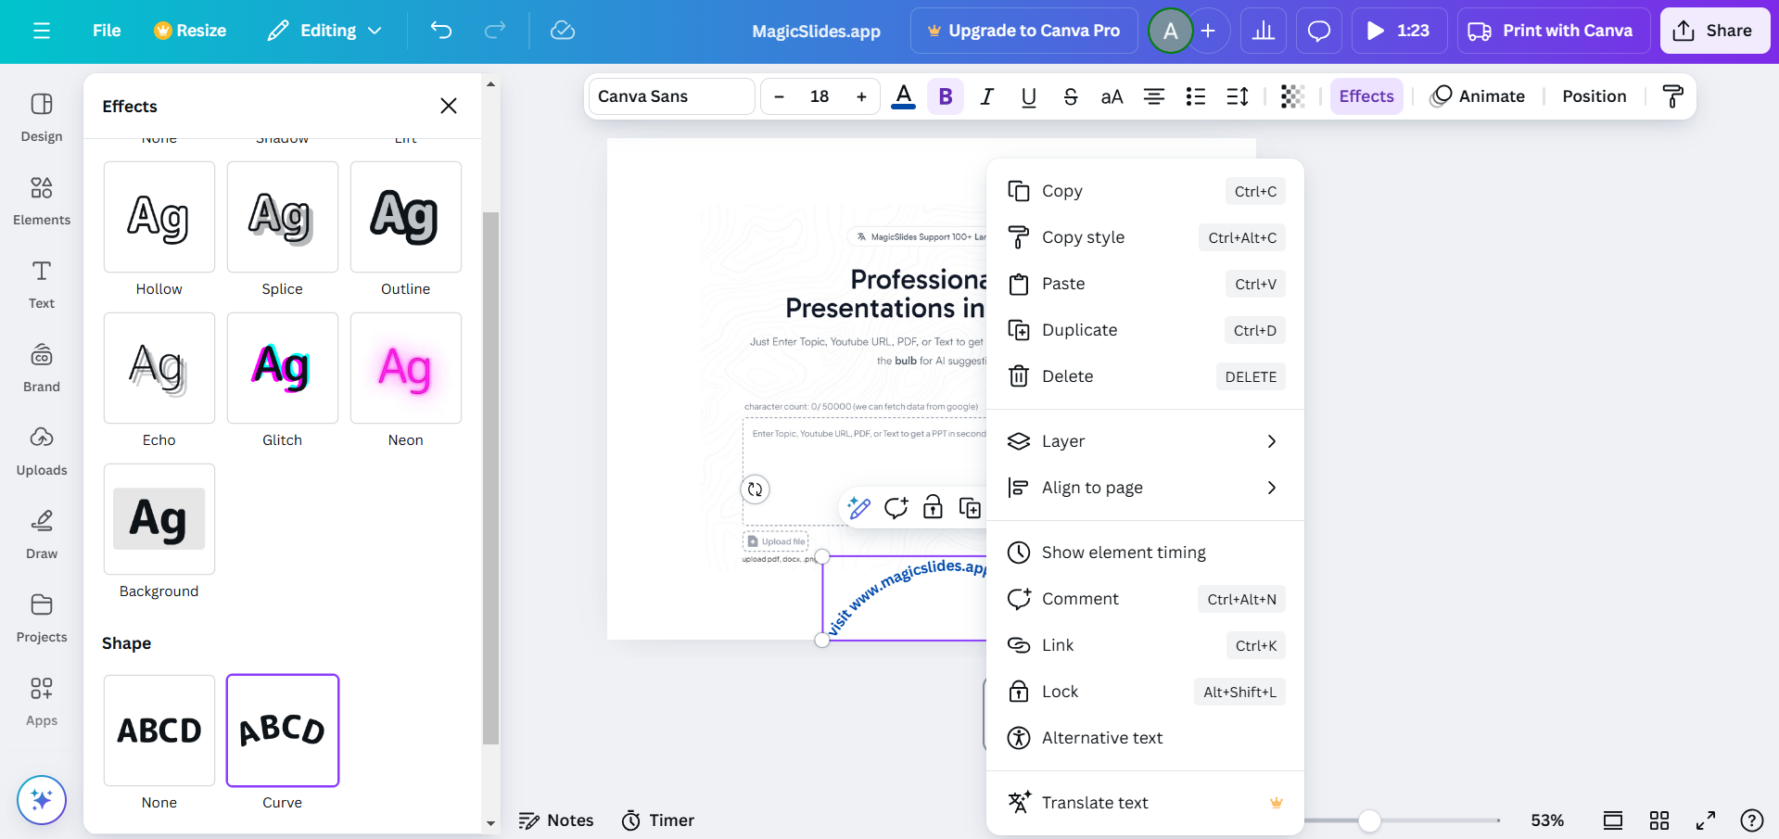Open the analytics chart icon
This screenshot has width=1779, height=839.
tap(1264, 31)
